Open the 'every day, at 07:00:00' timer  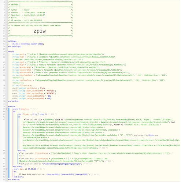25,169
